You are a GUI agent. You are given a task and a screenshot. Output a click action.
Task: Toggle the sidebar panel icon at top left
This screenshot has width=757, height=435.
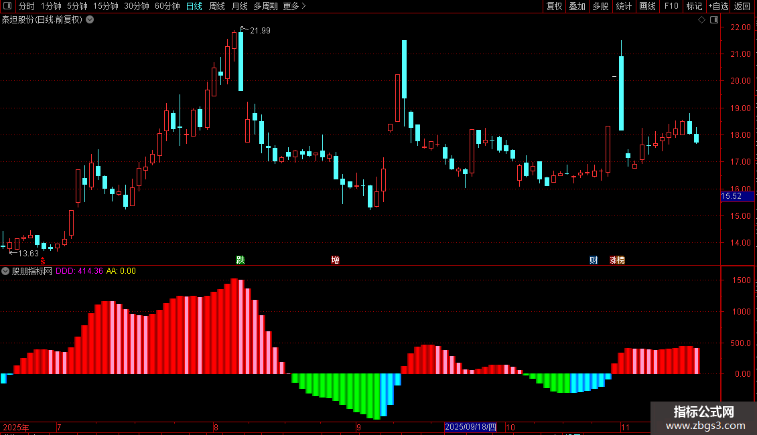pos(7,6)
